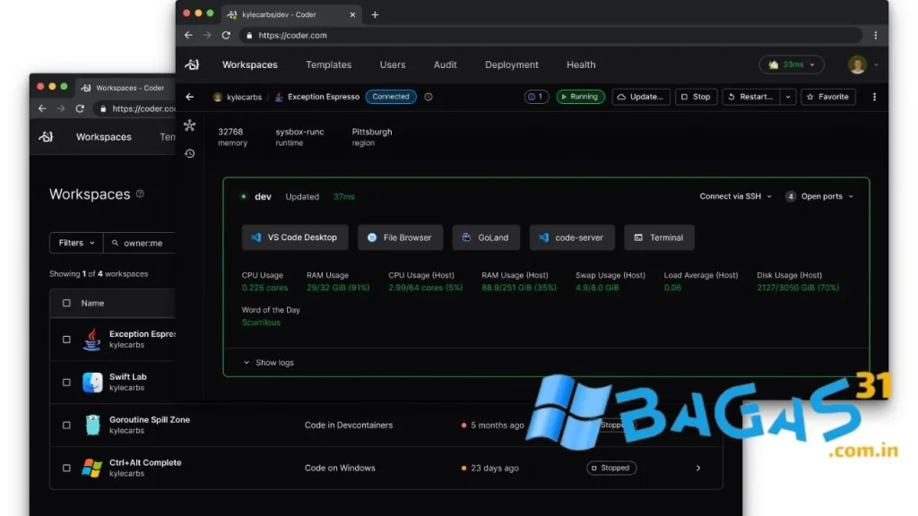918x516 pixels.
Task: Go to the Deployment tab
Action: coord(511,64)
